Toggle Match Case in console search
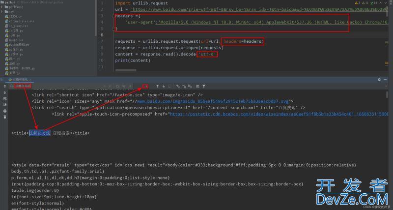This screenshot has width=393, height=210. tap(117, 86)
